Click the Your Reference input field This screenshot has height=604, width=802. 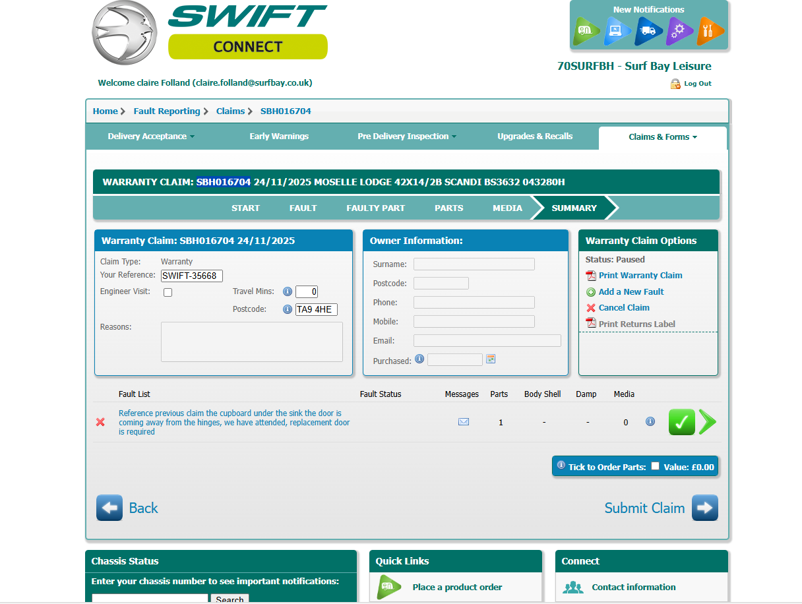192,276
